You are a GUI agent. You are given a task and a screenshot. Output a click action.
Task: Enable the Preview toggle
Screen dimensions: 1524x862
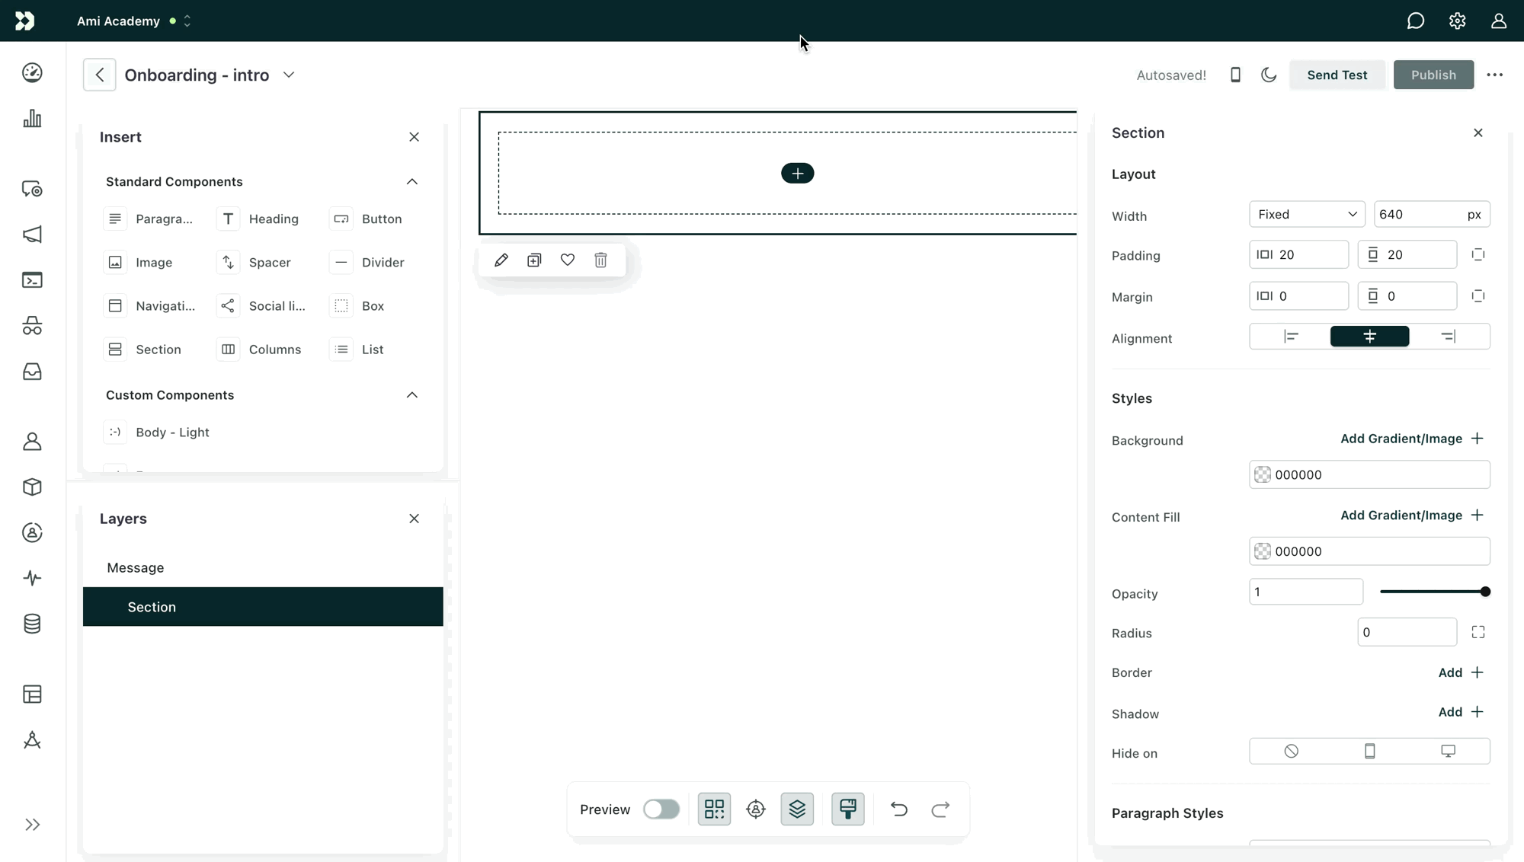click(x=661, y=809)
